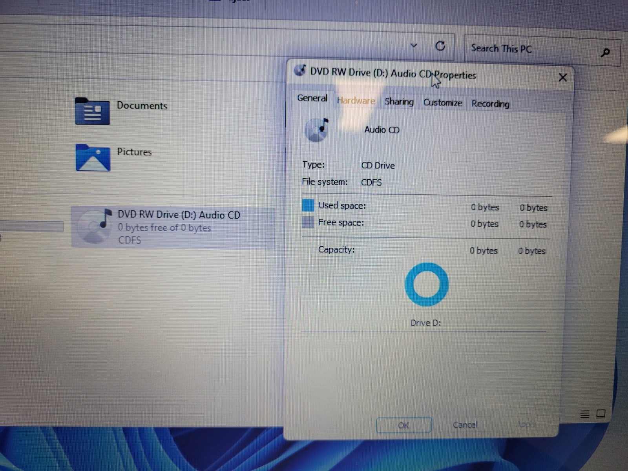Switch to details view icon in Explorer corner
Viewport: 628px width, 471px height.
click(x=585, y=414)
